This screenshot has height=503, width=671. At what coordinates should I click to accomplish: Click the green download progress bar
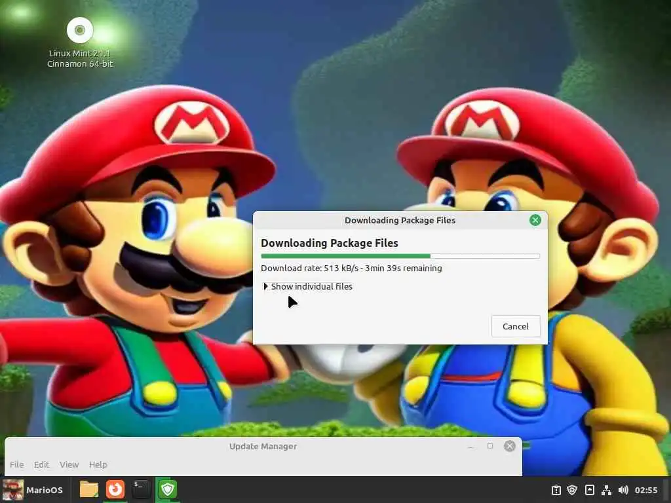(400, 256)
